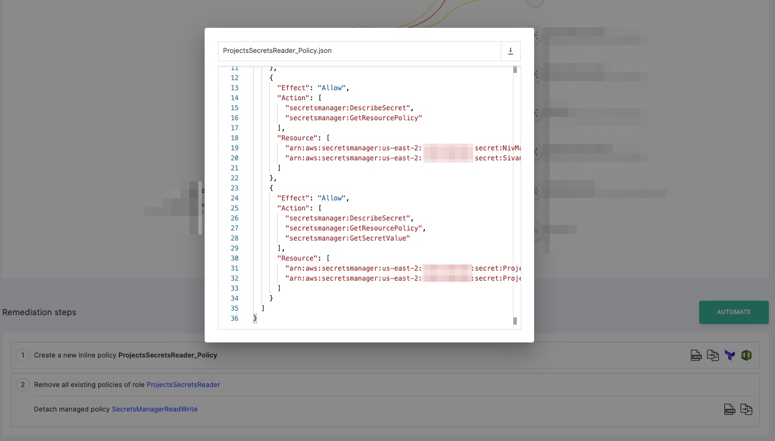Click step number 2 circle

[23, 385]
